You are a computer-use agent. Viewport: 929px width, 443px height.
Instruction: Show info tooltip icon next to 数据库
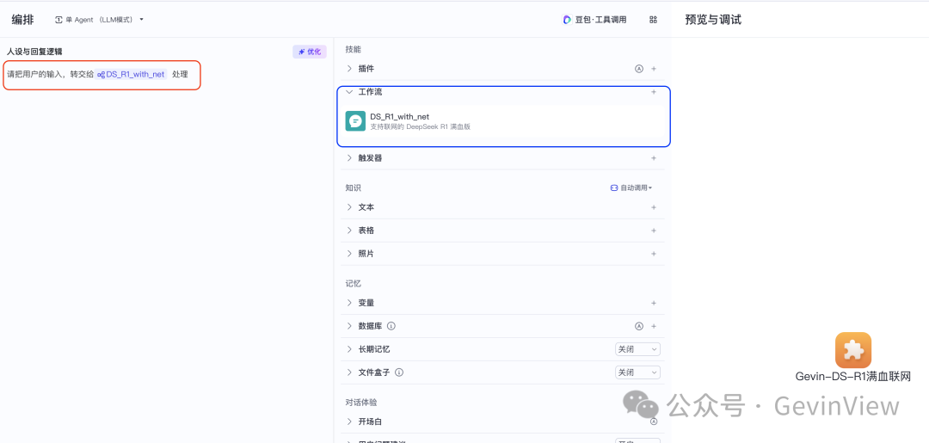[x=391, y=326]
